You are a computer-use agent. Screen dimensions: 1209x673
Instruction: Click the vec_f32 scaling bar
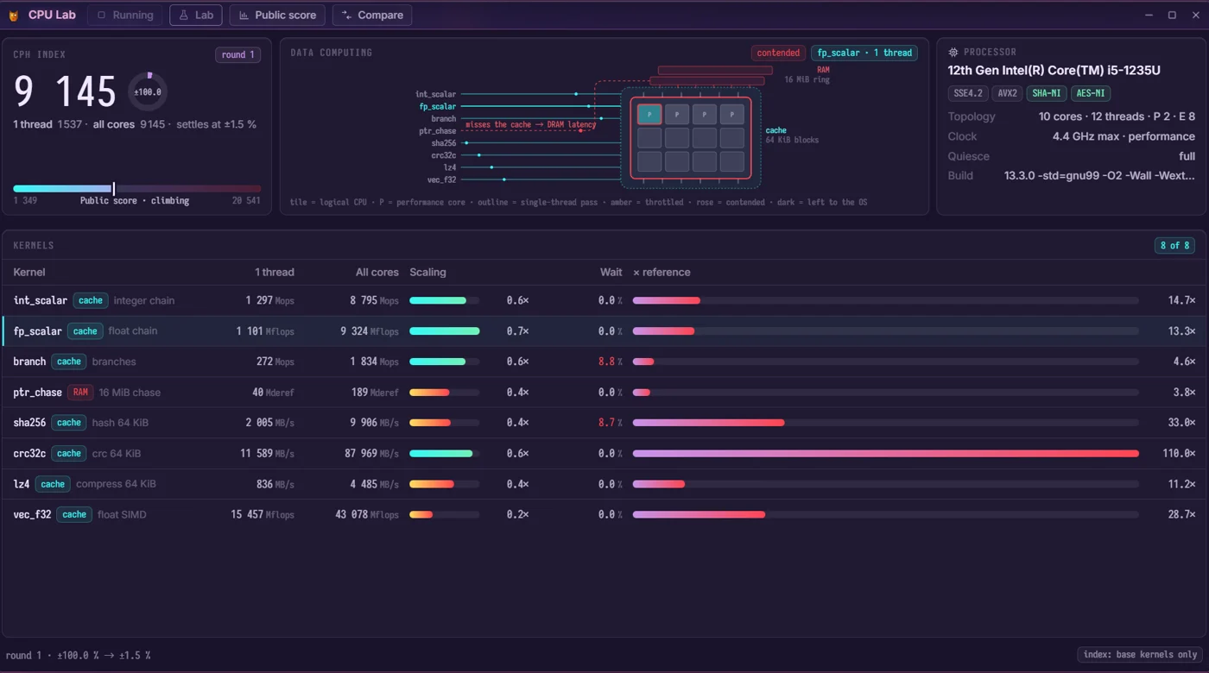[444, 514]
